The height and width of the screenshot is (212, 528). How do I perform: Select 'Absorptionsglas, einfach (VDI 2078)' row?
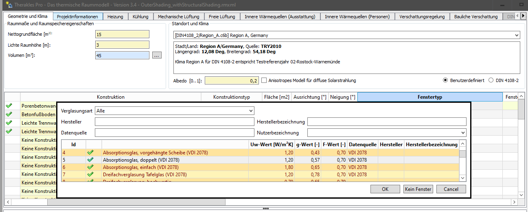(x=261, y=167)
